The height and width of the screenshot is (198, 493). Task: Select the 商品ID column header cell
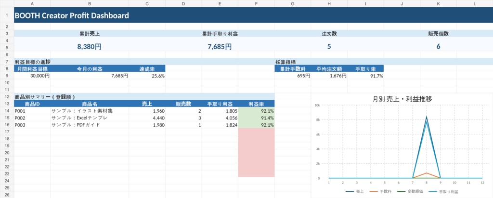tap(32, 104)
